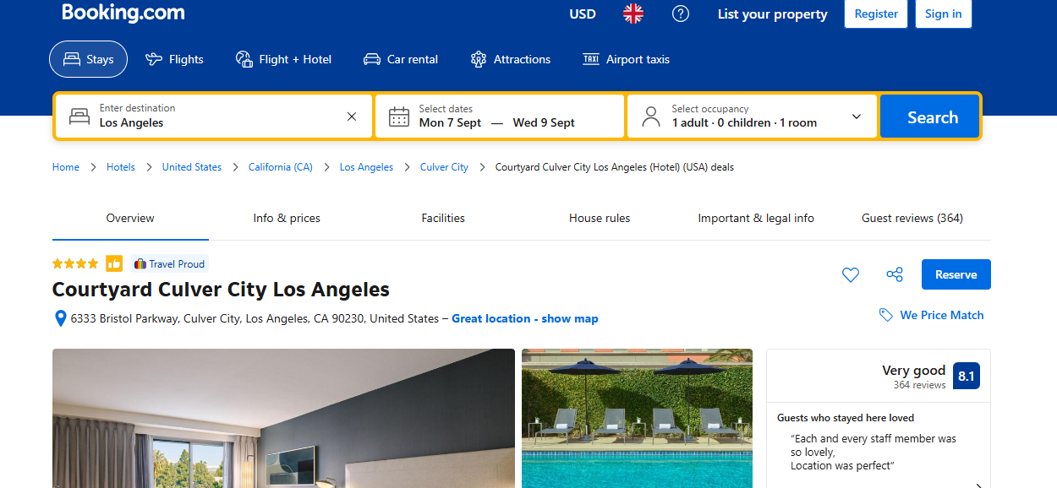Switch to Info & prices tab
This screenshot has width=1057, height=488.
[x=287, y=218]
